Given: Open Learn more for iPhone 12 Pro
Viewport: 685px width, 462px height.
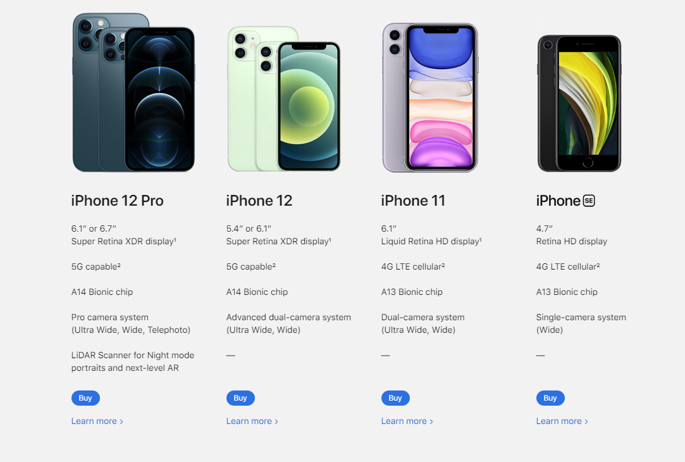Looking at the screenshot, I should (97, 421).
